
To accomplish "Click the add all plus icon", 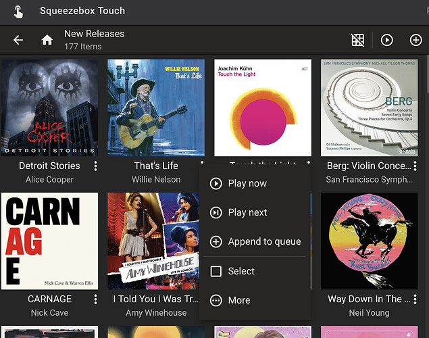I will [415, 40].
